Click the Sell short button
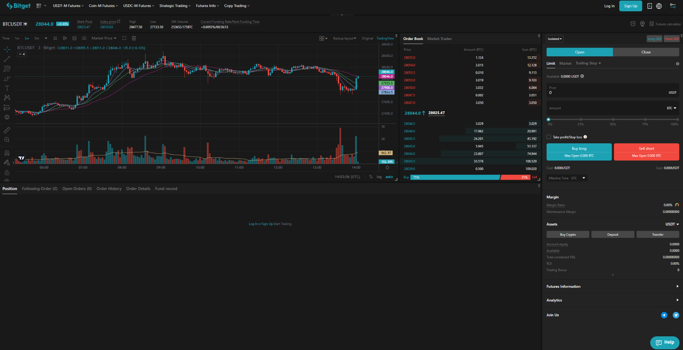Viewport: 683px width, 350px height. point(646,152)
